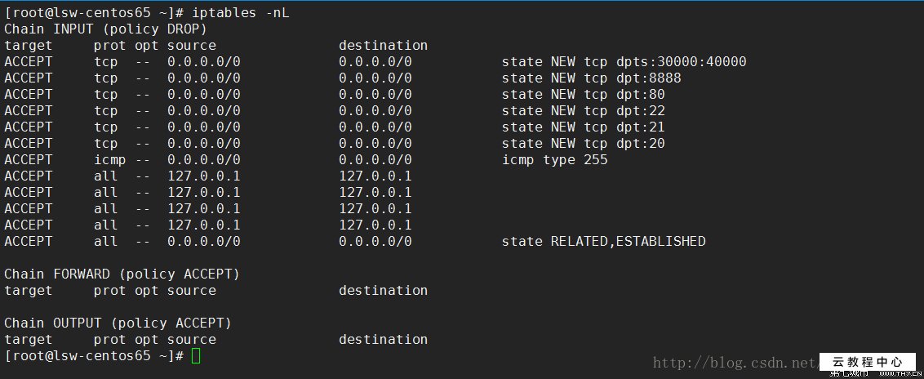924x379 pixels.
Task: Click the ACCEPT target of the dpt:8888 rule
Action: point(29,78)
